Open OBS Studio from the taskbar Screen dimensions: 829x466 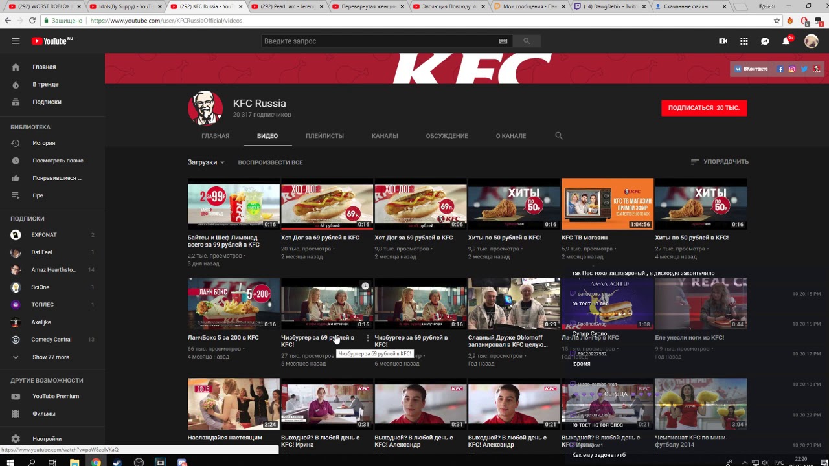139,462
